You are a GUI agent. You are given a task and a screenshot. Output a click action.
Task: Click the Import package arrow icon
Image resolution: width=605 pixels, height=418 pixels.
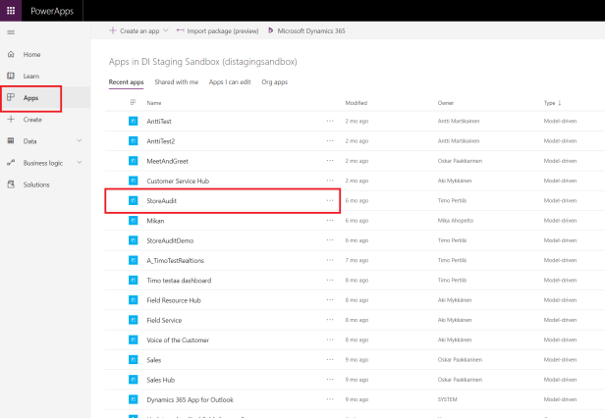point(180,30)
